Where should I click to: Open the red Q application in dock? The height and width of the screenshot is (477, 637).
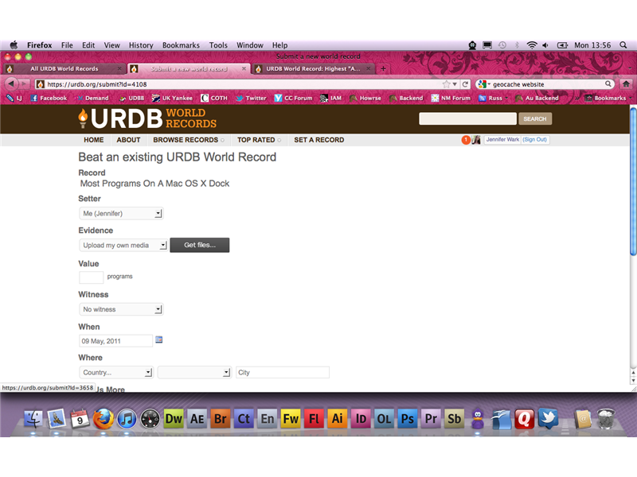[525, 419]
